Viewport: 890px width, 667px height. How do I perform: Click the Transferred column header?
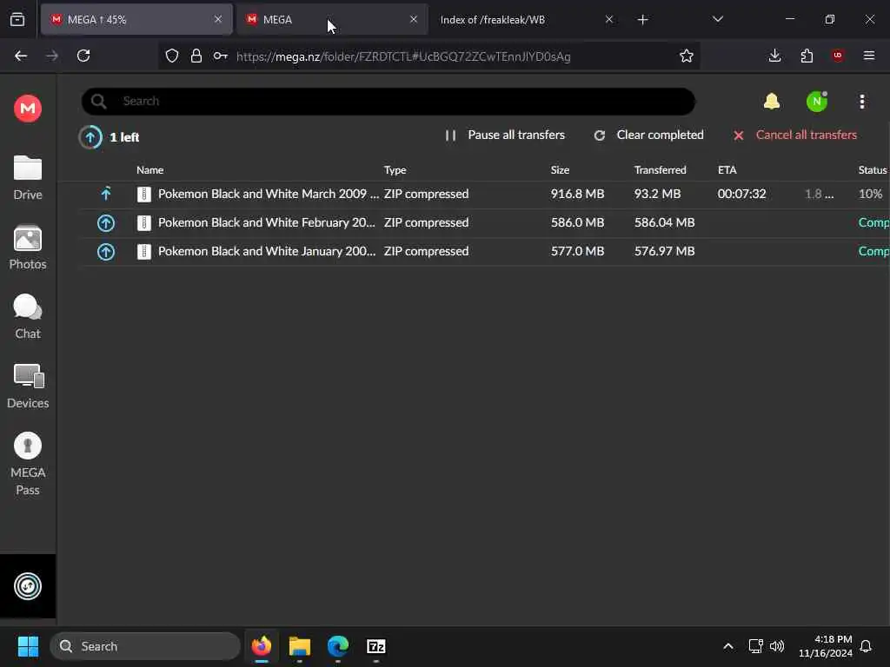[x=661, y=170]
